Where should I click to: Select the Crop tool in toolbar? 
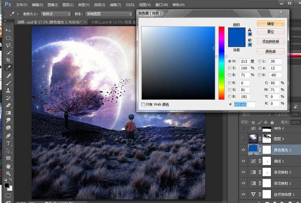pos(8,60)
